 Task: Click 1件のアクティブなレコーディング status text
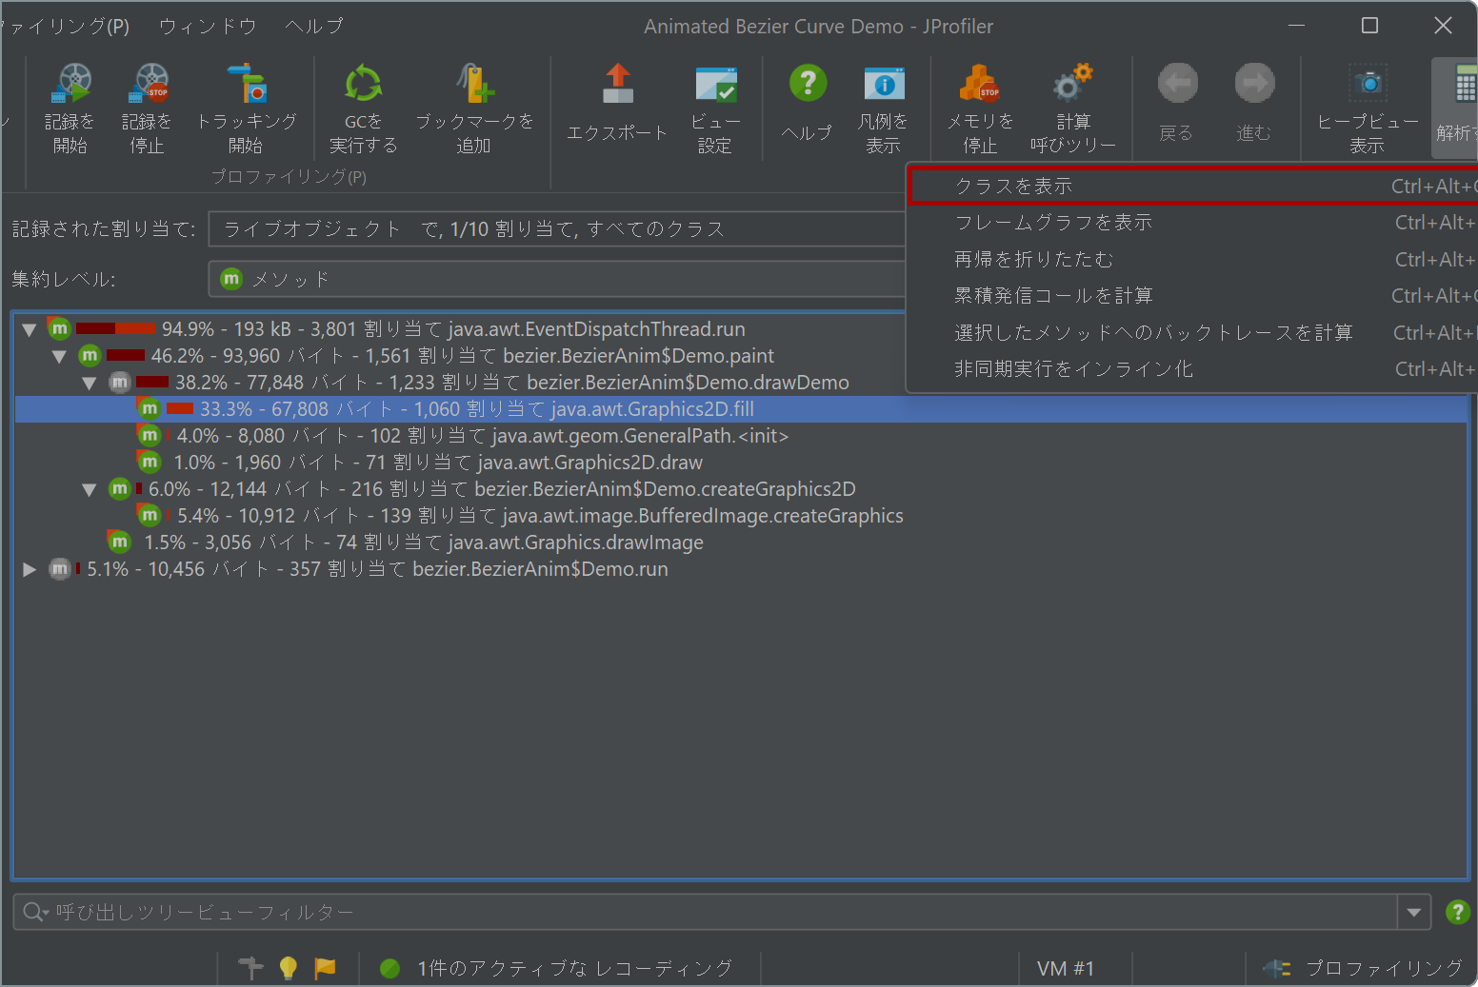[575, 968]
